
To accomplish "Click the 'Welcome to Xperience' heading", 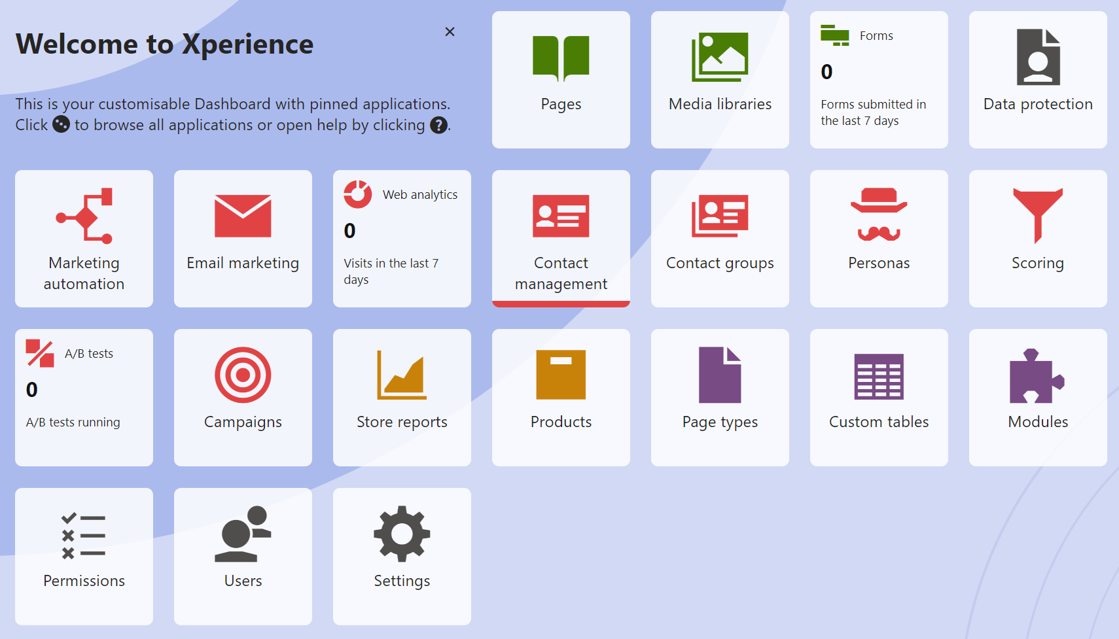I will tap(164, 44).
